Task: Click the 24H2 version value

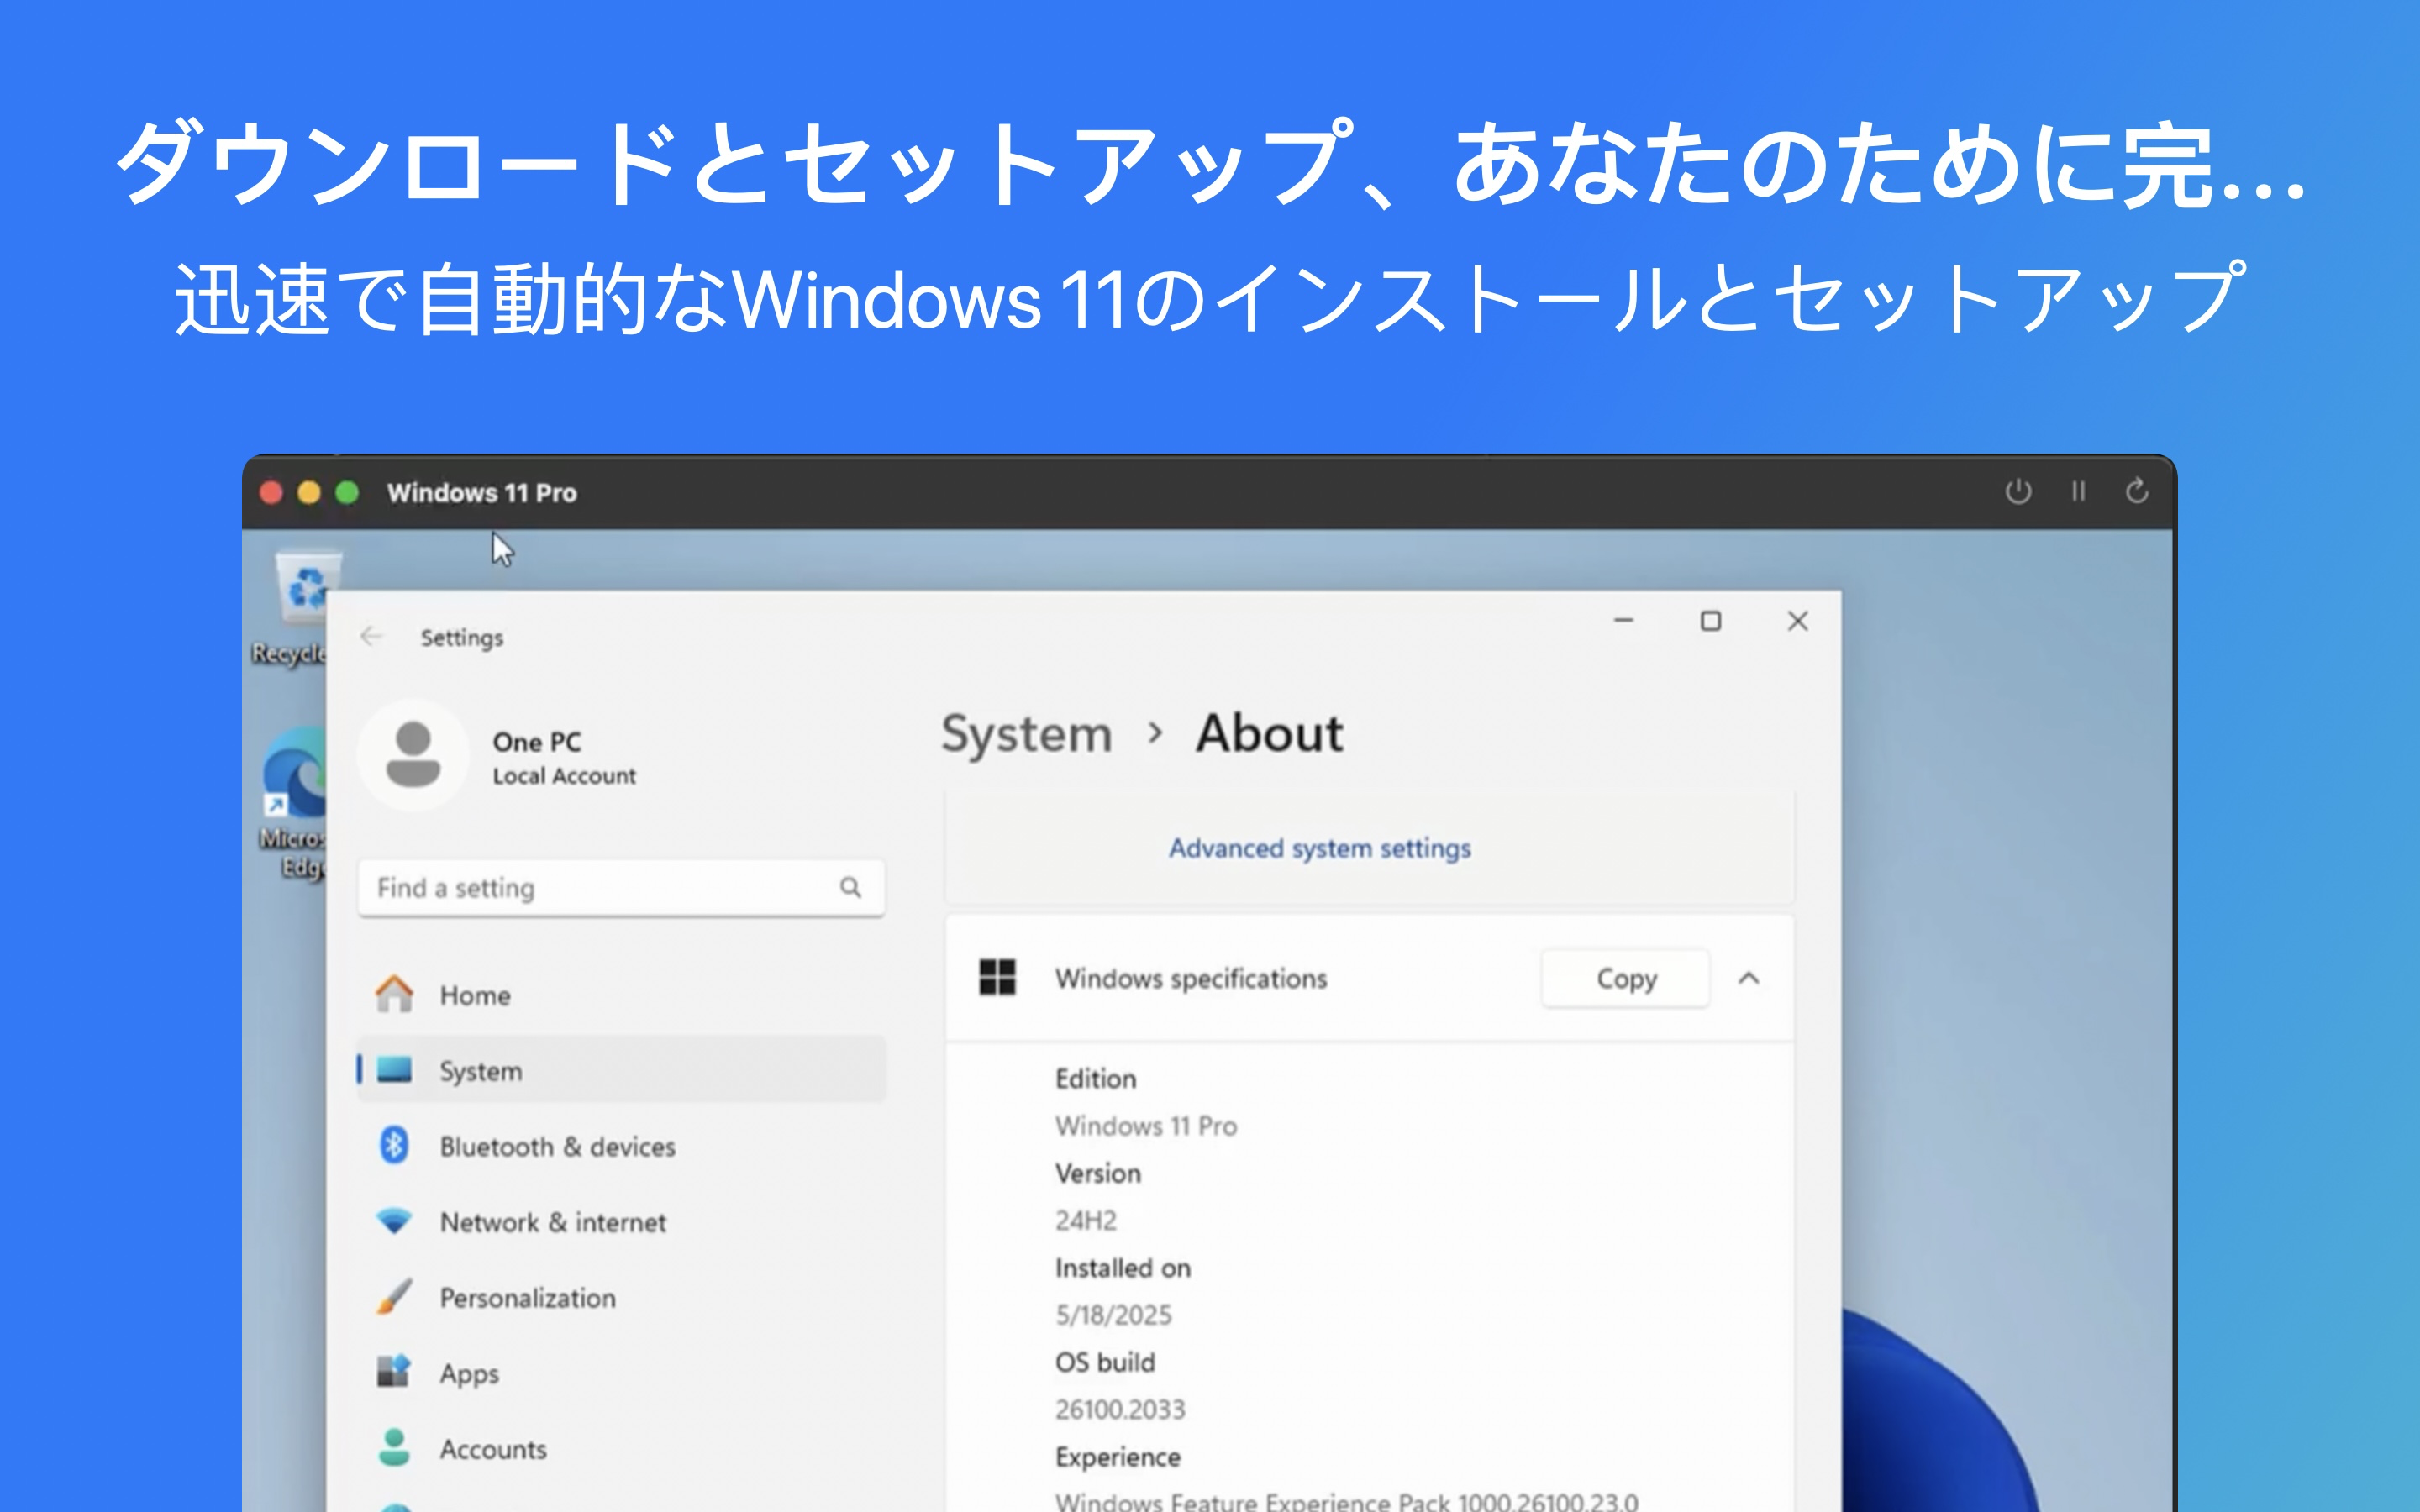Action: coord(1086,1220)
